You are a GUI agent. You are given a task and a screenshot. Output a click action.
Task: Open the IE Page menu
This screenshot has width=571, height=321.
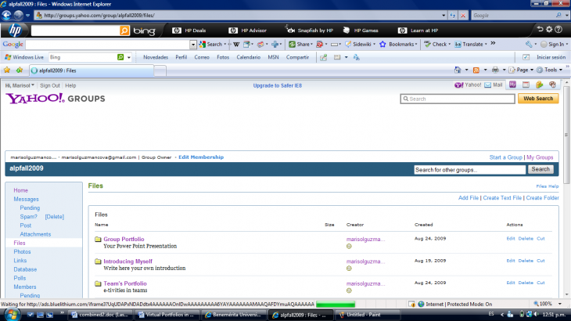click(x=521, y=70)
